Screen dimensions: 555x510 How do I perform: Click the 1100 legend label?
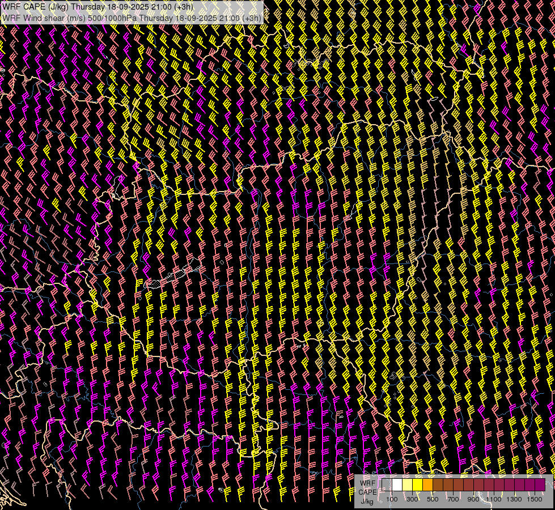coord(494,499)
